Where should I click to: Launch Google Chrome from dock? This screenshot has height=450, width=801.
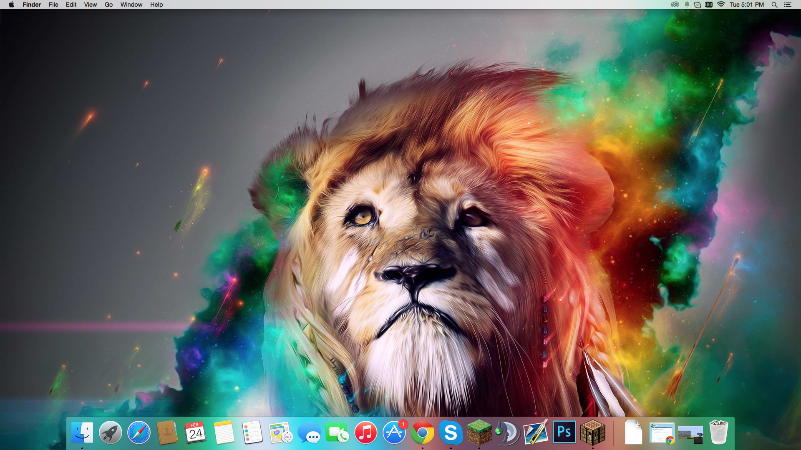point(423,432)
